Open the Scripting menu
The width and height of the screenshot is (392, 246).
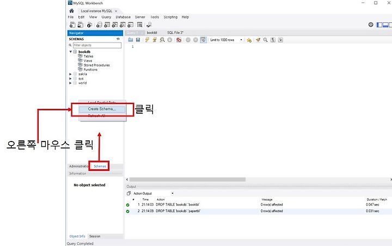tap(170, 17)
